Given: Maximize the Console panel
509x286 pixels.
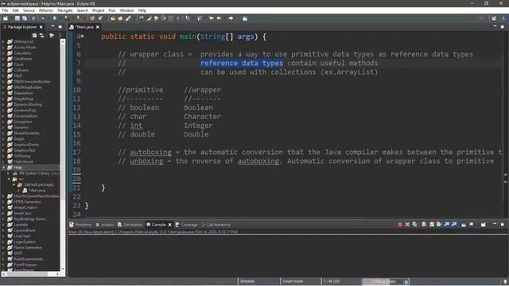Looking at the screenshot, I should (x=502, y=224).
